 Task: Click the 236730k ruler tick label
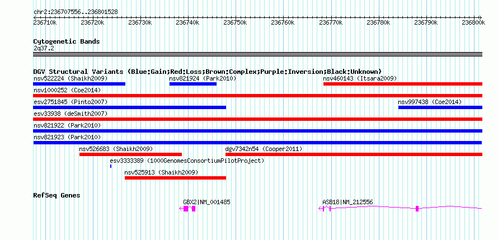click(140, 22)
